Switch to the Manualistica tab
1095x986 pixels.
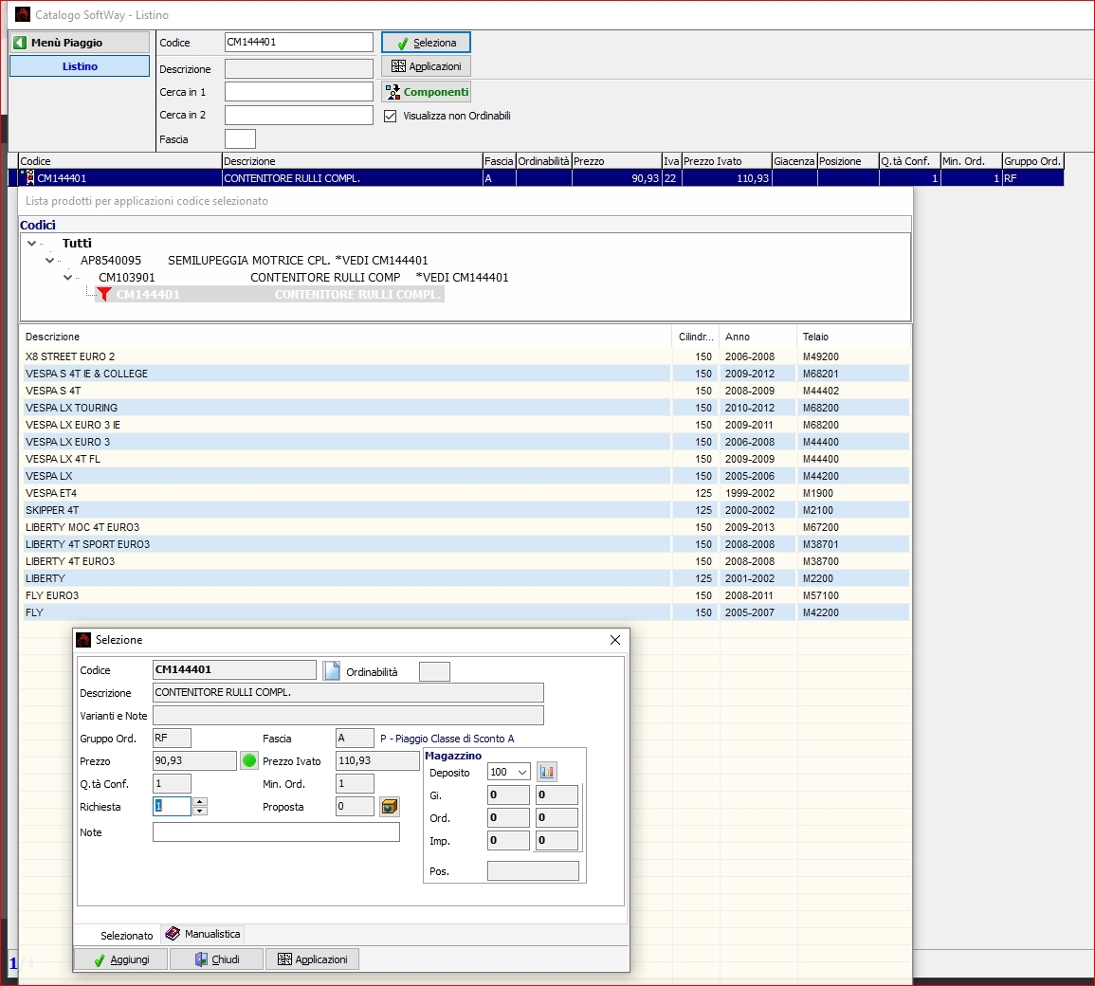click(x=203, y=934)
